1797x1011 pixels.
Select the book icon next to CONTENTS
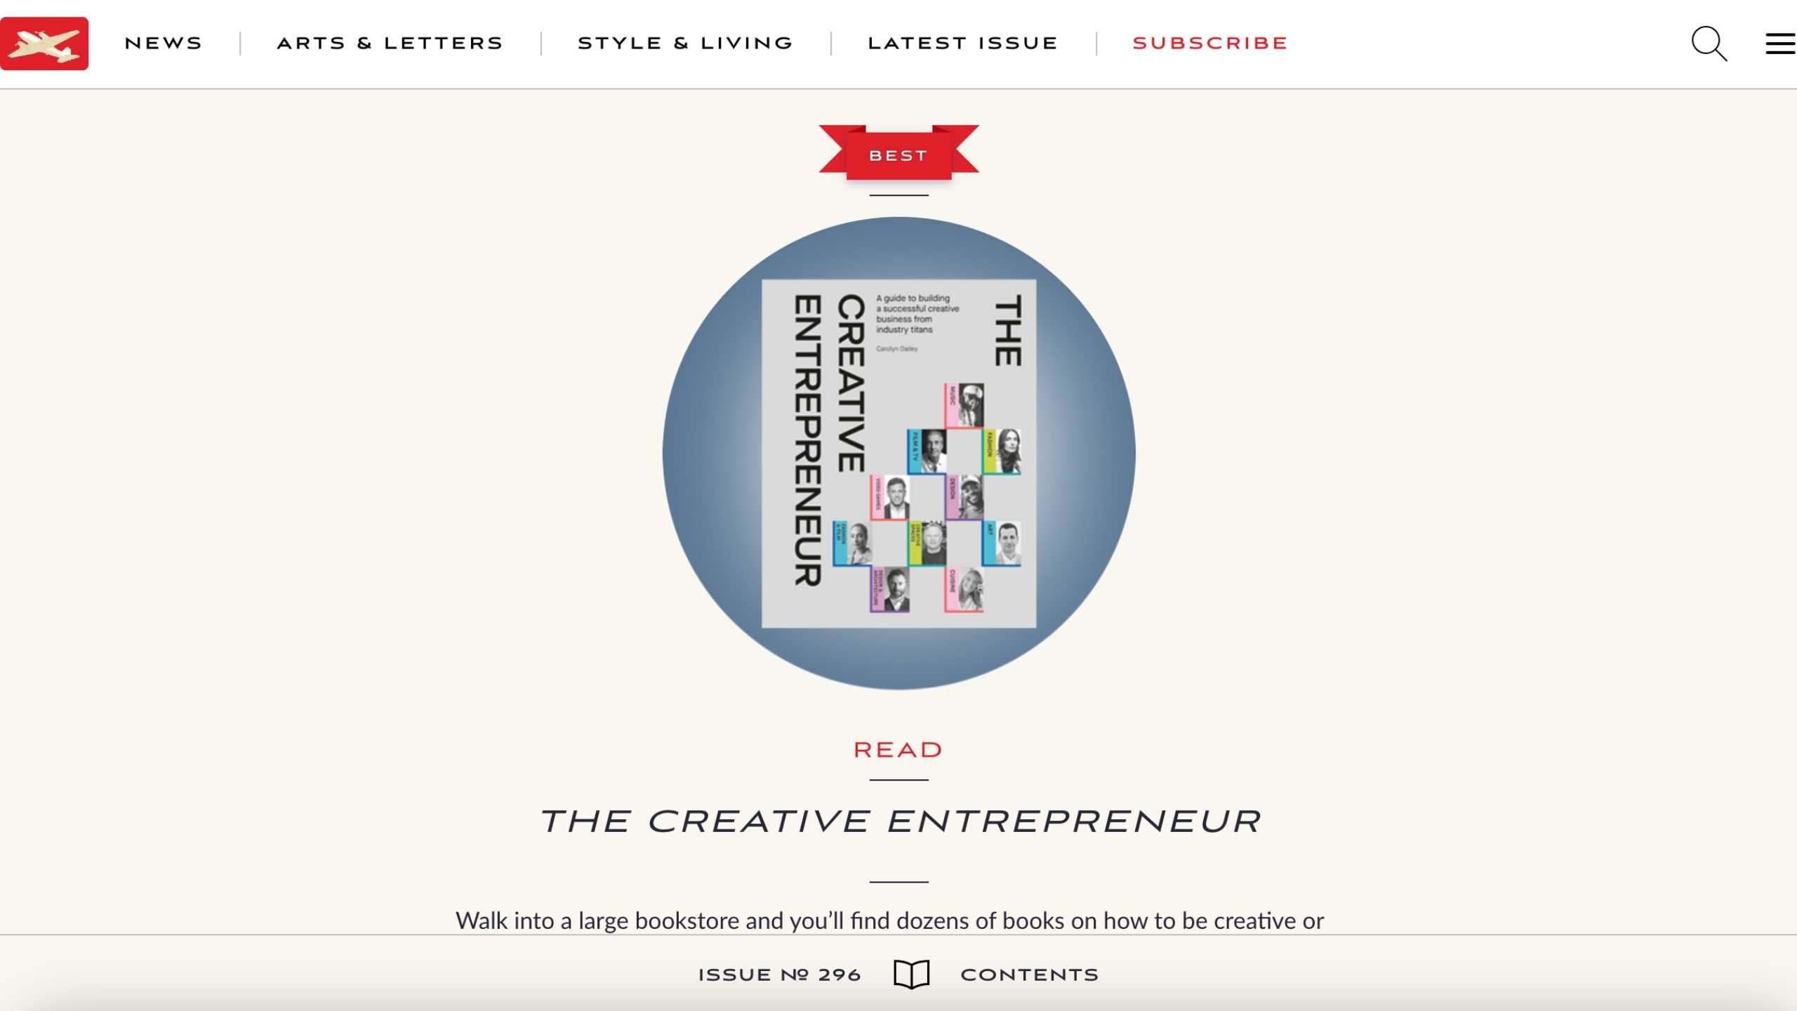coord(910,974)
